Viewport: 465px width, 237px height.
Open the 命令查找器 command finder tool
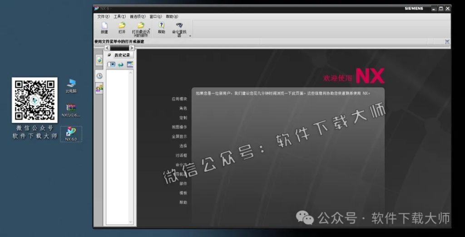click(179, 26)
